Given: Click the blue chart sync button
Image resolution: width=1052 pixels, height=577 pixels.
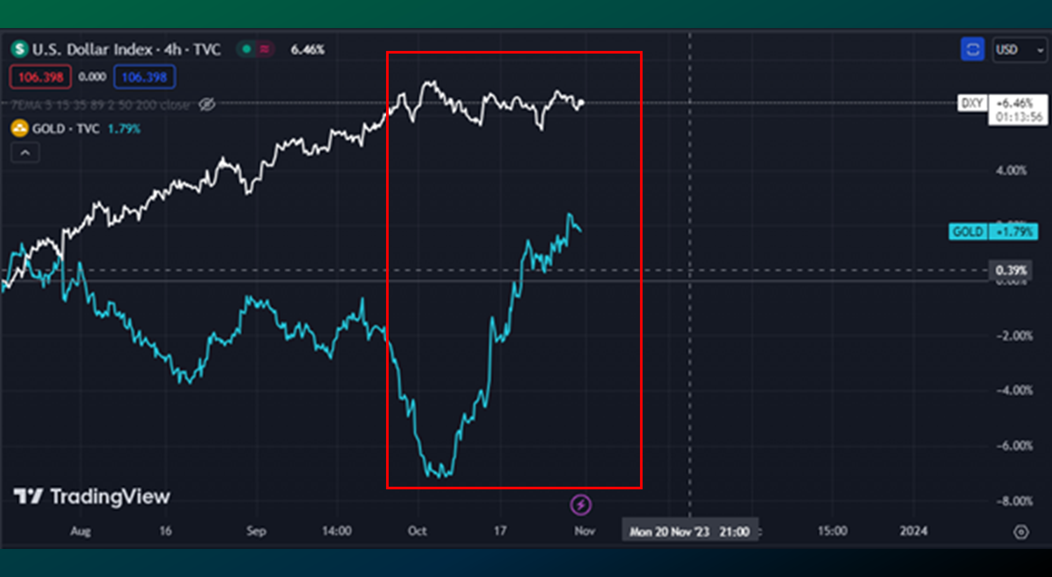Looking at the screenshot, I should pyautogui.click(x=972, y=50).
